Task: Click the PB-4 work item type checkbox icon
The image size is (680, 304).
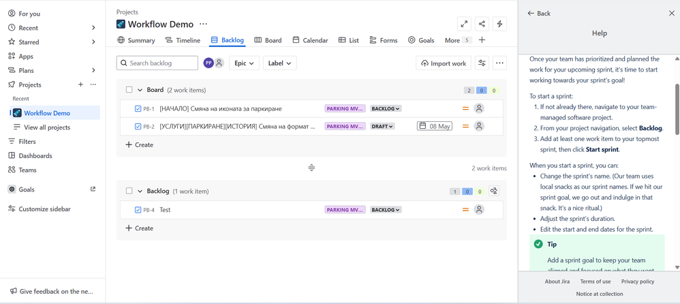Action: (138, 210)
